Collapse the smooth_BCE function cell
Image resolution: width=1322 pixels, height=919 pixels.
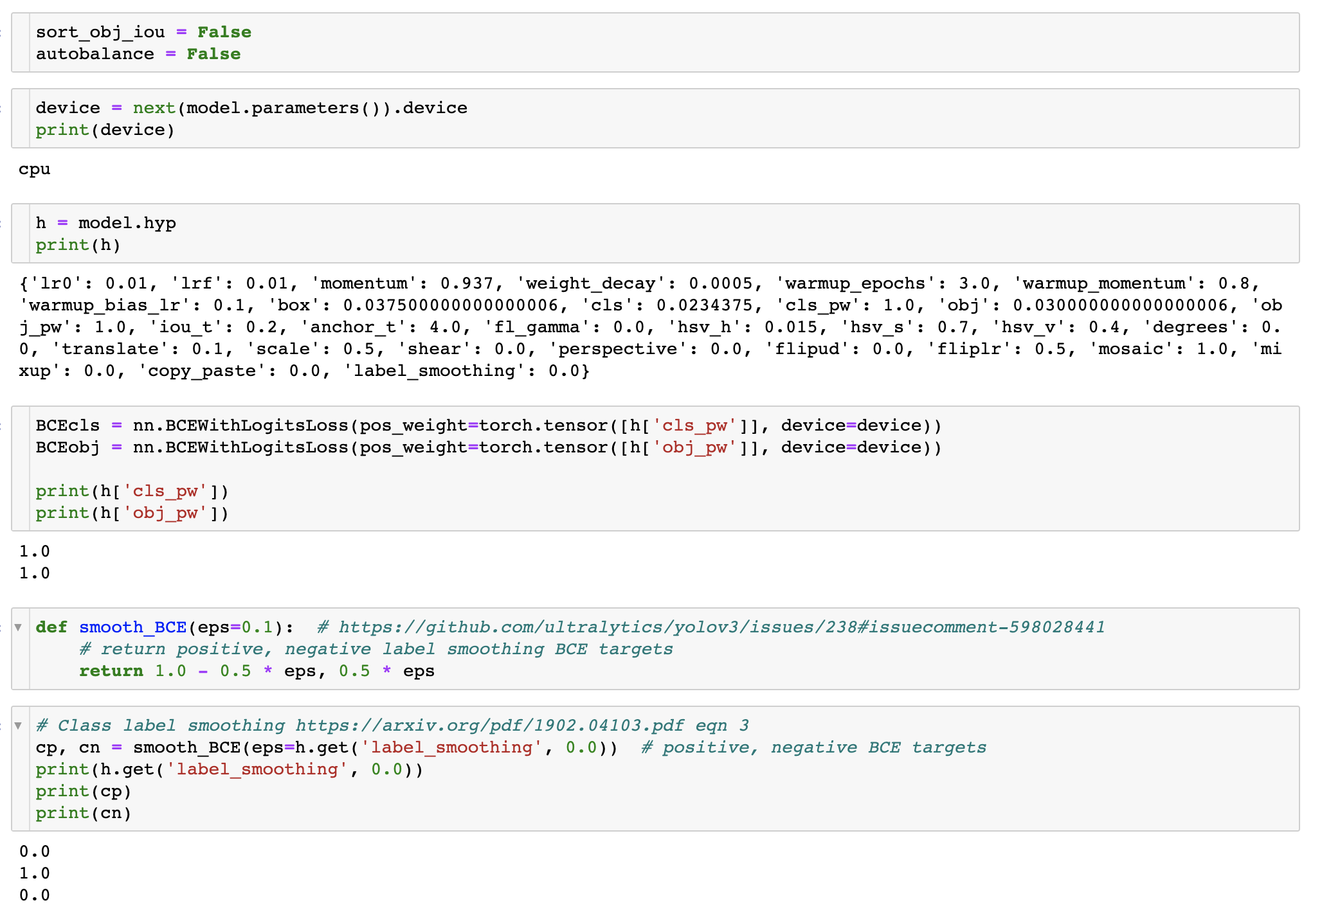pos(19,627)
